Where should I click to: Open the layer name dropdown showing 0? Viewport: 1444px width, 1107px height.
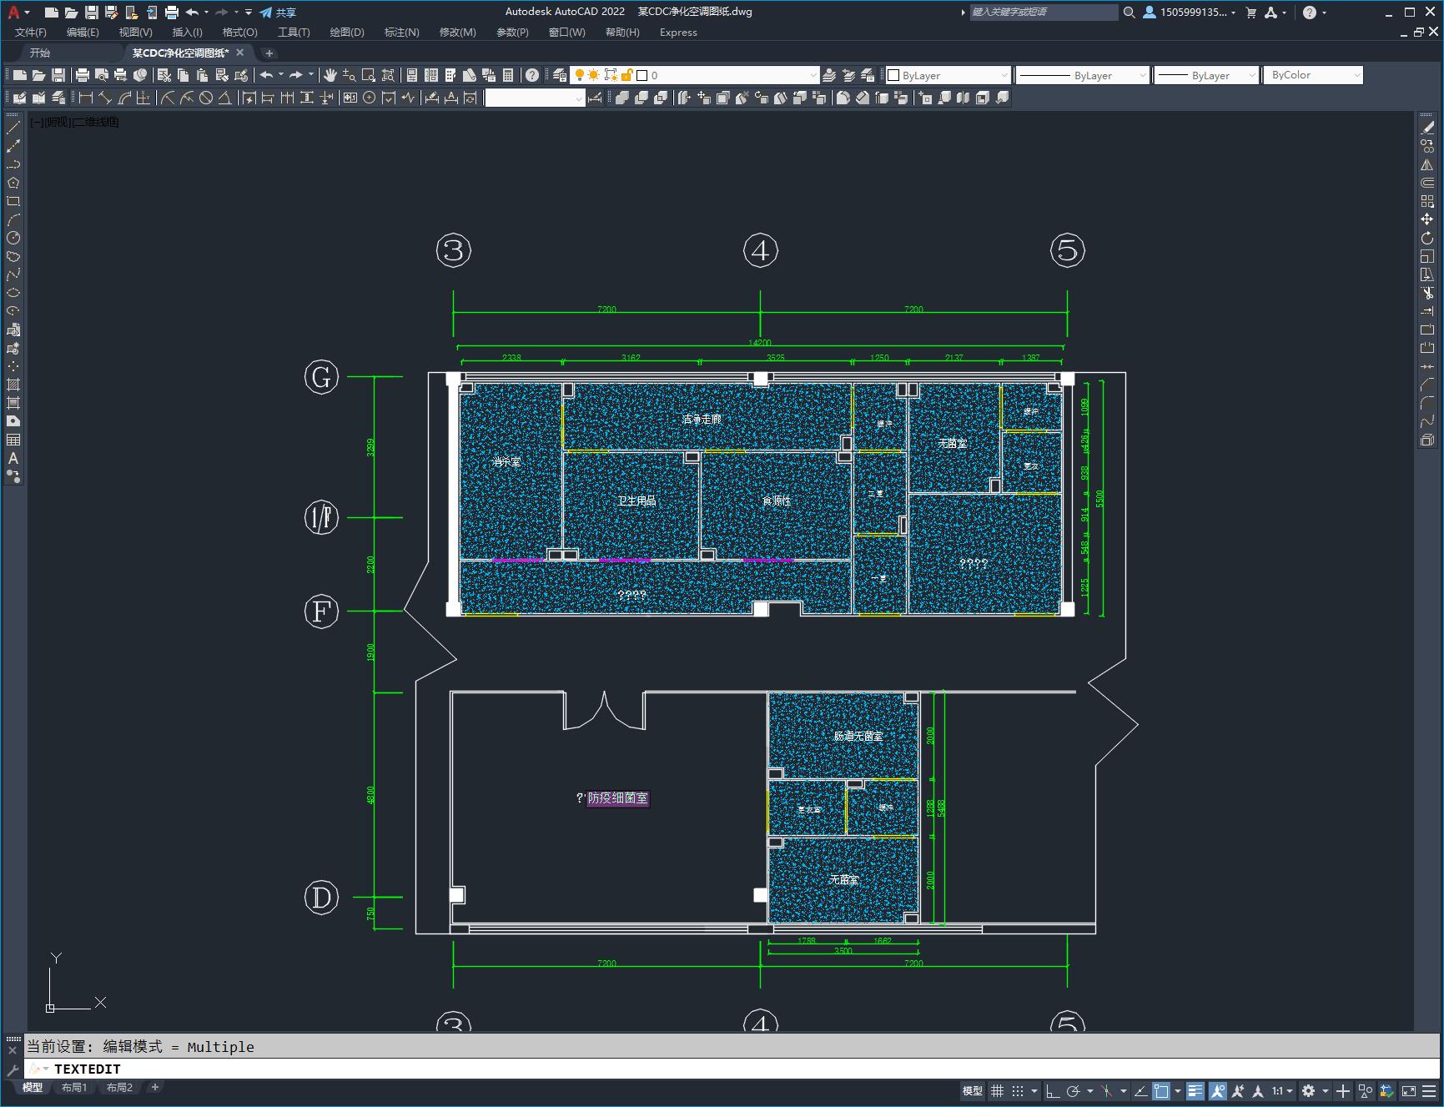[x=694, y=75]
